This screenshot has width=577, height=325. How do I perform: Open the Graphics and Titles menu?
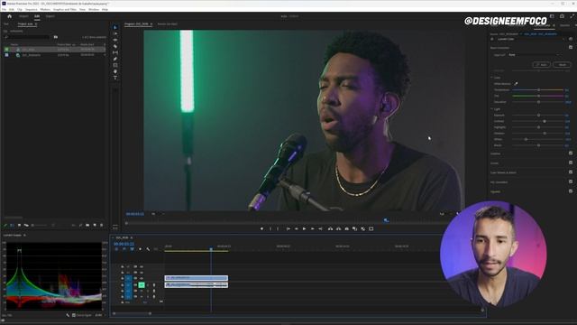pos(65,9)
